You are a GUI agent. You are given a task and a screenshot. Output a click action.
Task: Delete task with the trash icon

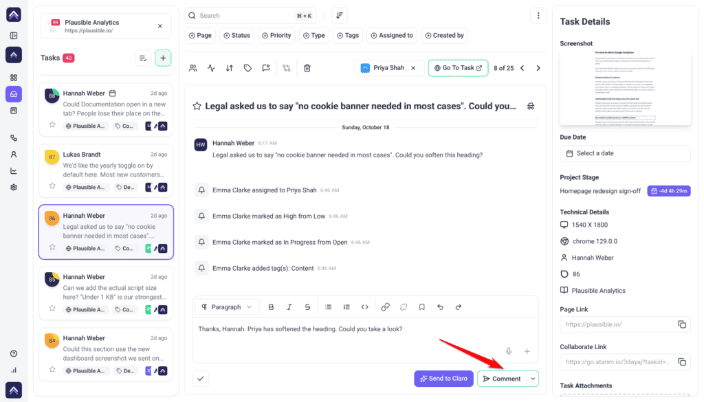[x=307, y=68]
